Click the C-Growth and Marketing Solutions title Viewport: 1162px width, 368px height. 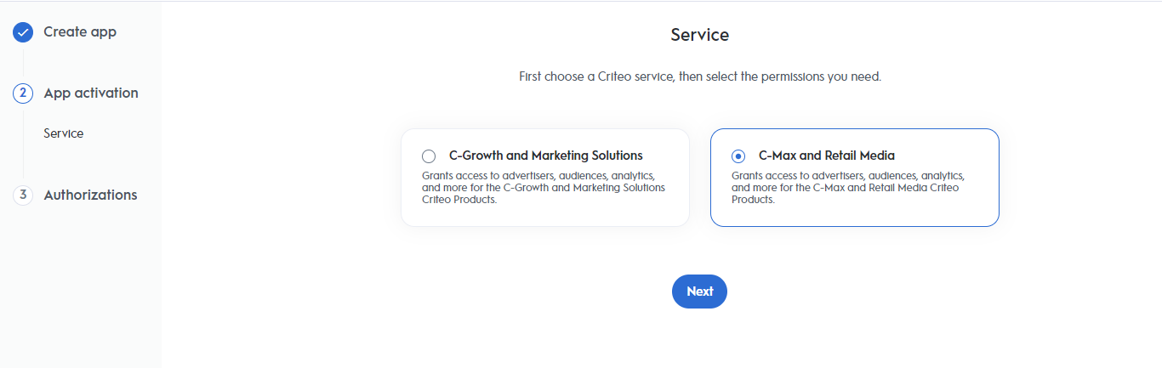(x=546, y=156)
